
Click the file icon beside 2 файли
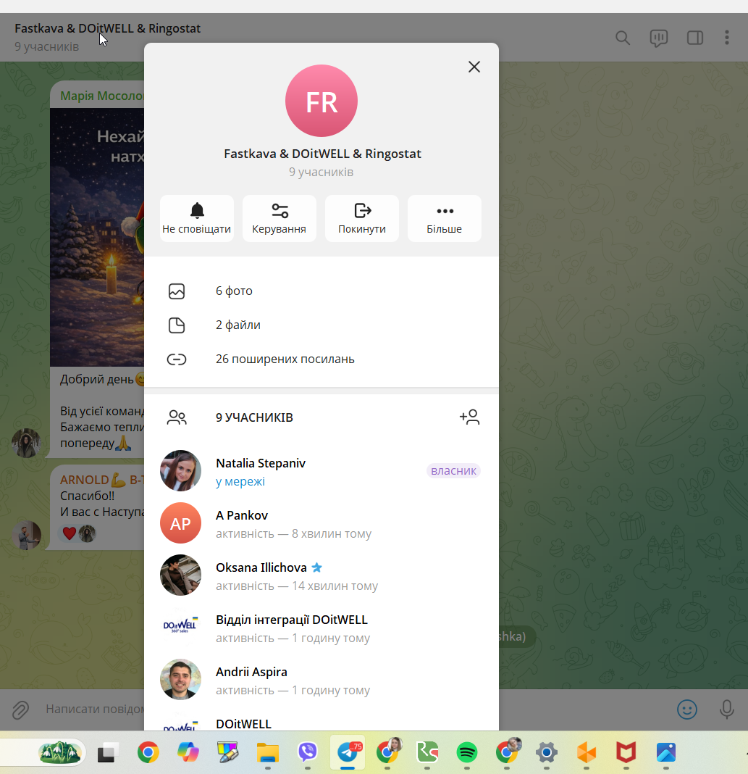coord(177,325)
